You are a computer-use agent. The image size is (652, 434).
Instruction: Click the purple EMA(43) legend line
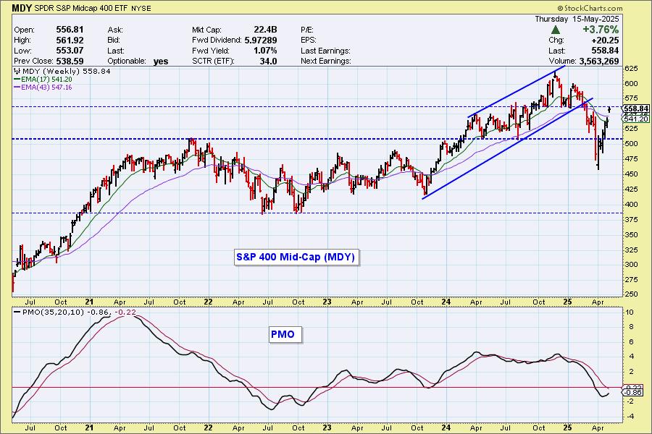point(17,88)
